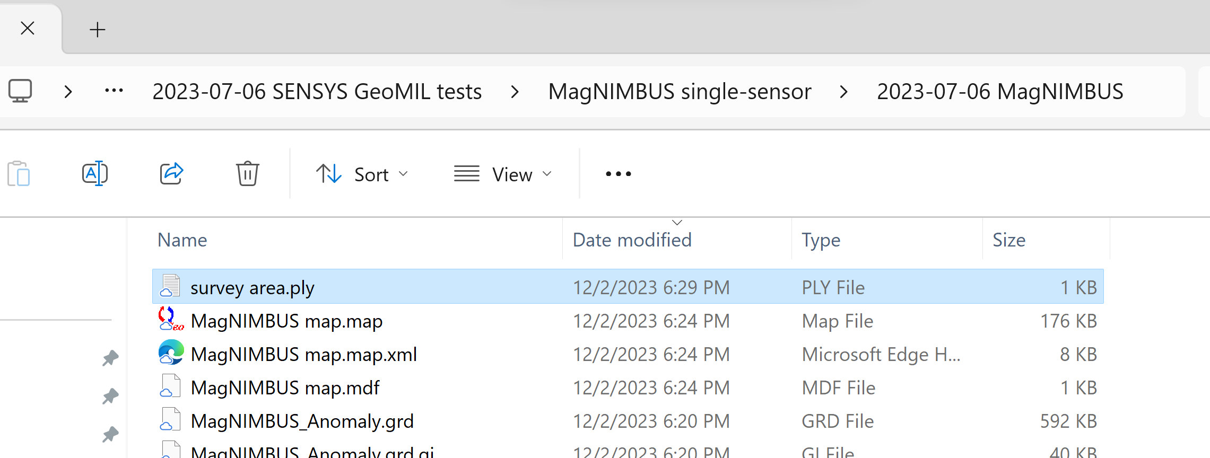Click the Edge icon beside MagNIMBUS map.map.xml

click(x=170, y=354)
